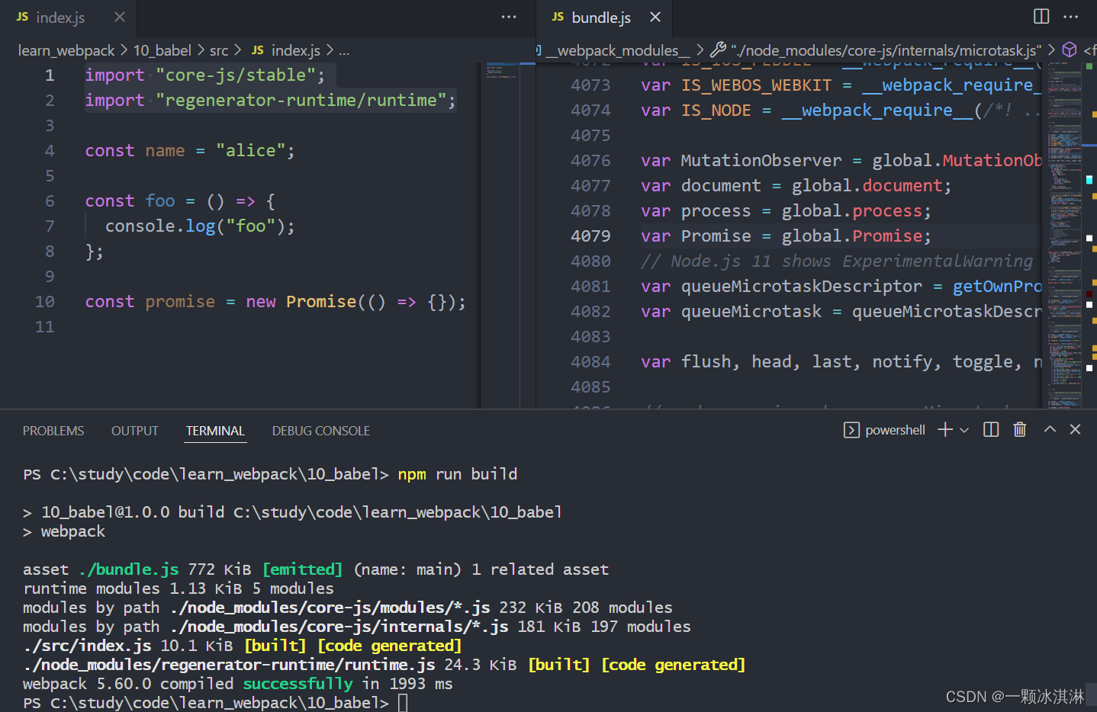The image size is (1097, 712).
Task: Maximize the panel with the chevron-up icon
Action: coord(1050,429)
